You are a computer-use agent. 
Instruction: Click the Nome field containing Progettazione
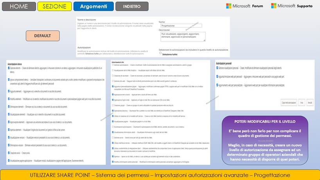pyautogui.click(x=181, y=26)
